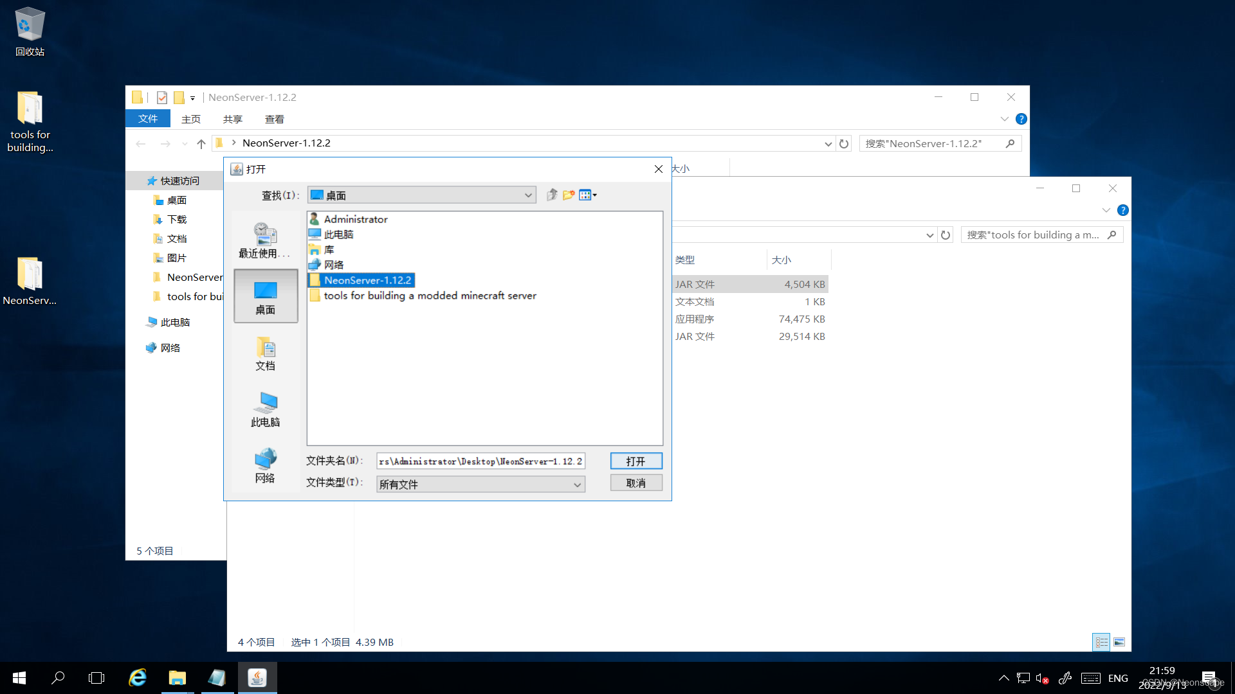Select tools for building a modded minecraft server folder
1235x694 pixels.
tap(430, 296)
